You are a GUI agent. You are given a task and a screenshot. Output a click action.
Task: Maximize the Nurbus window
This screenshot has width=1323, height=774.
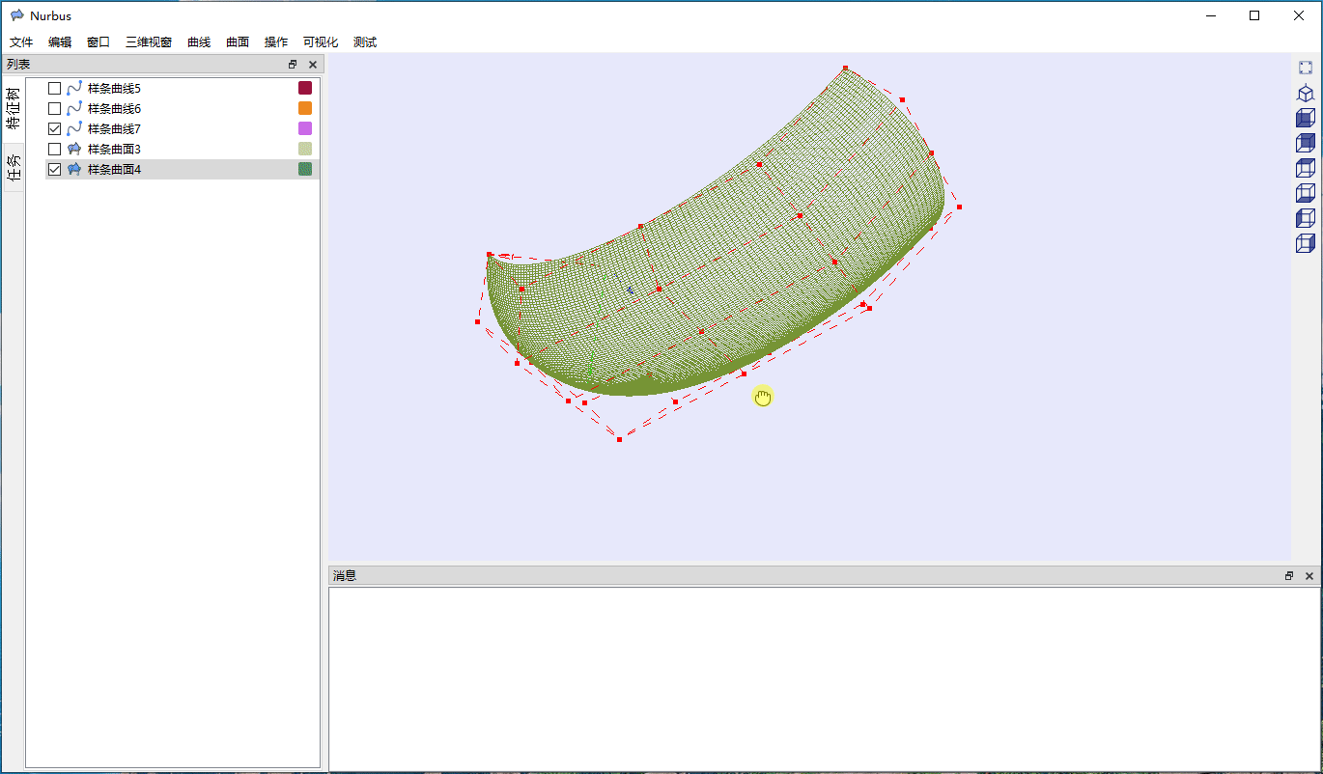click(x=1254, y=15)
